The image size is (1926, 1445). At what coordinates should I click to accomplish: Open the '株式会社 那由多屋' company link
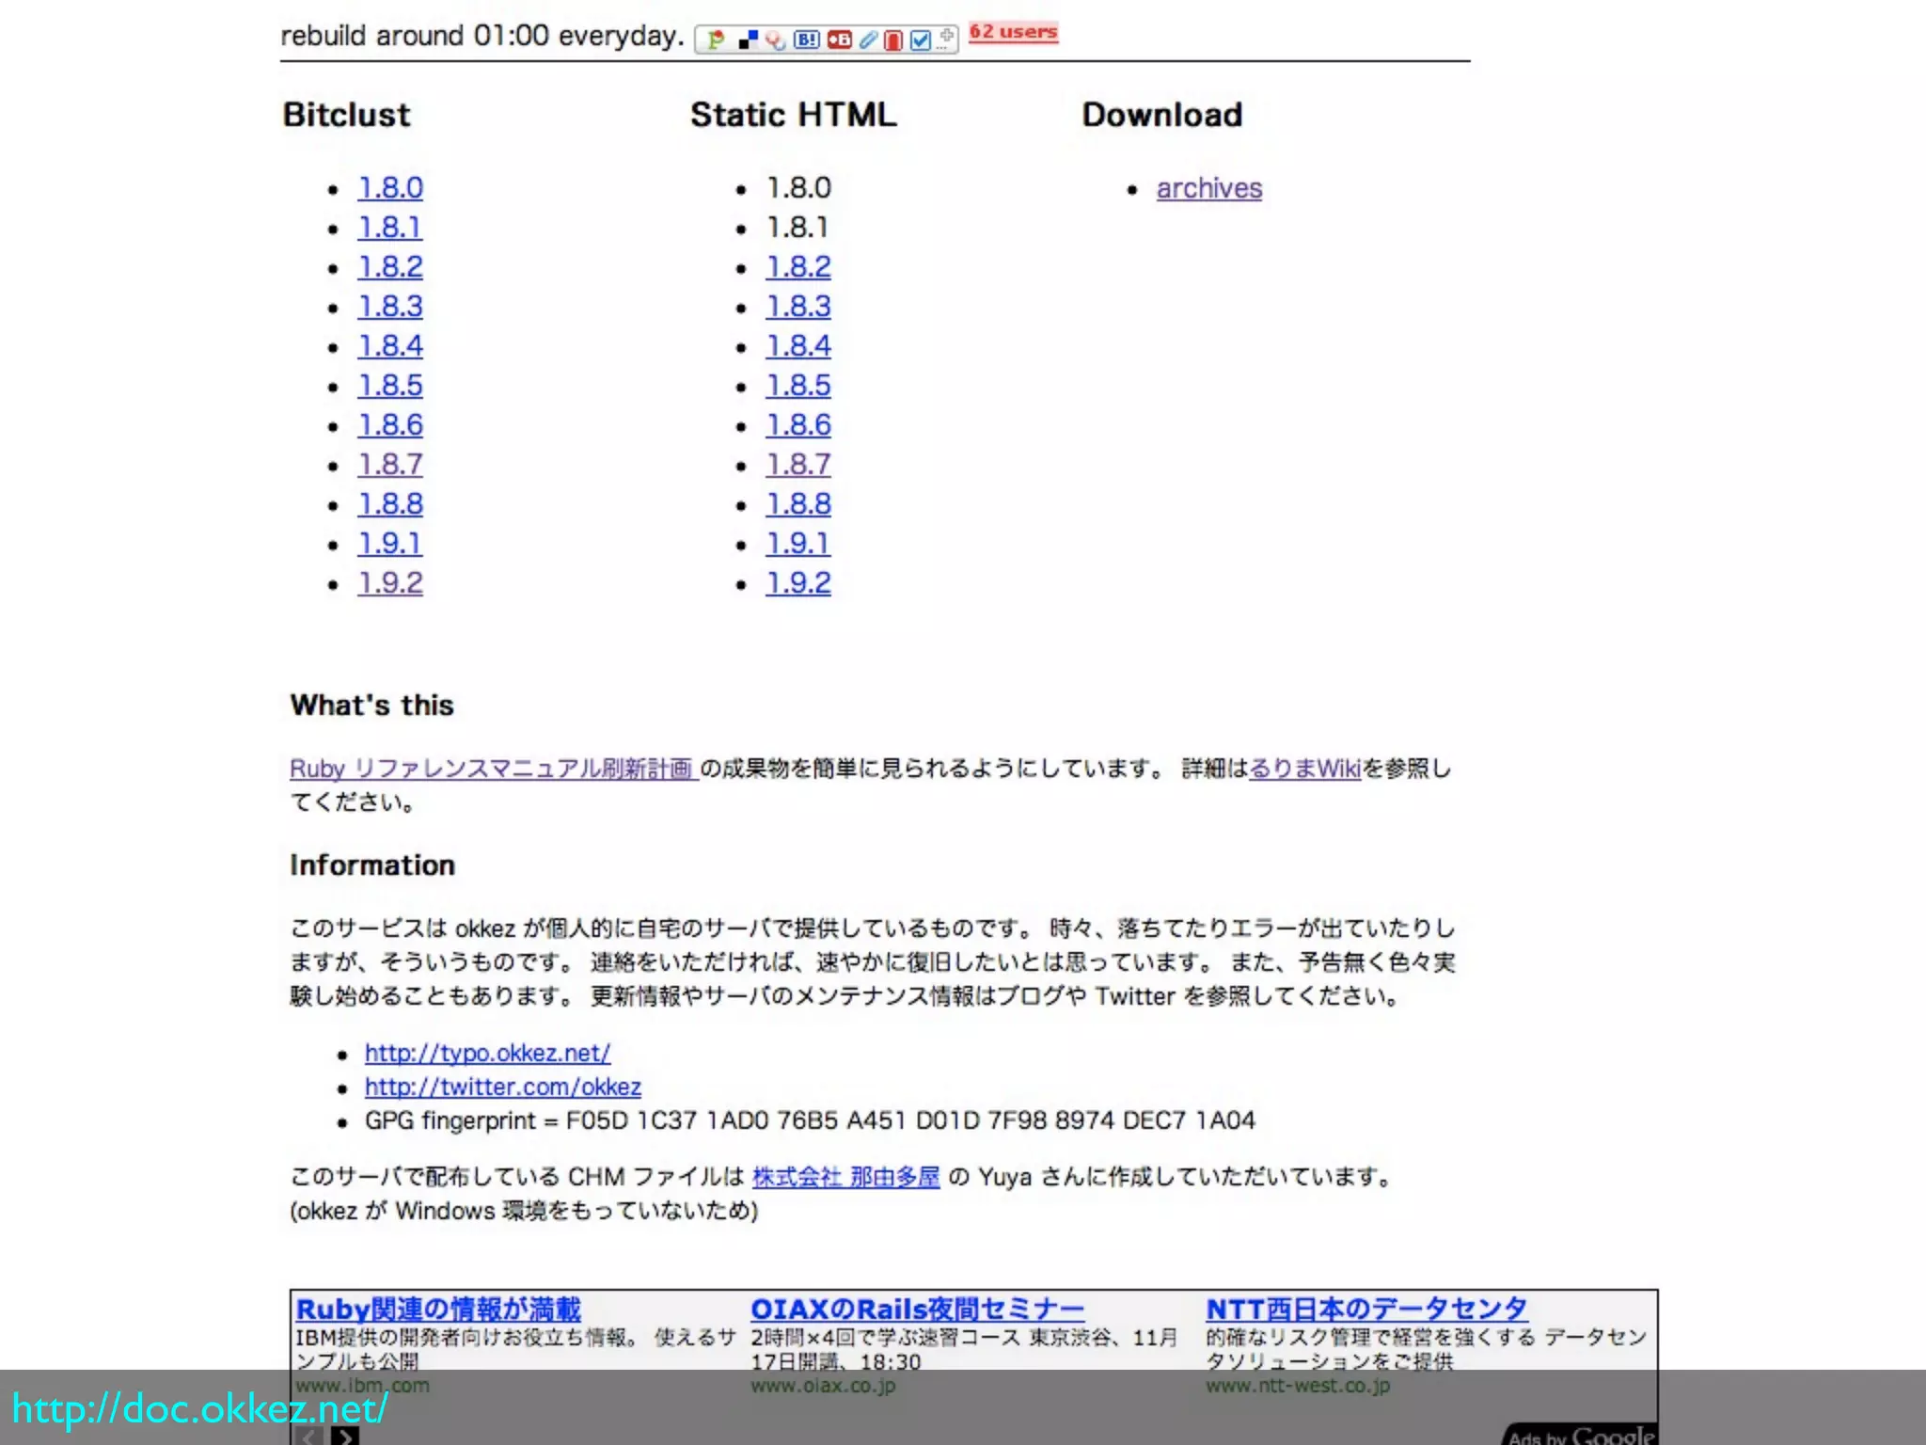click(846, 1177)
